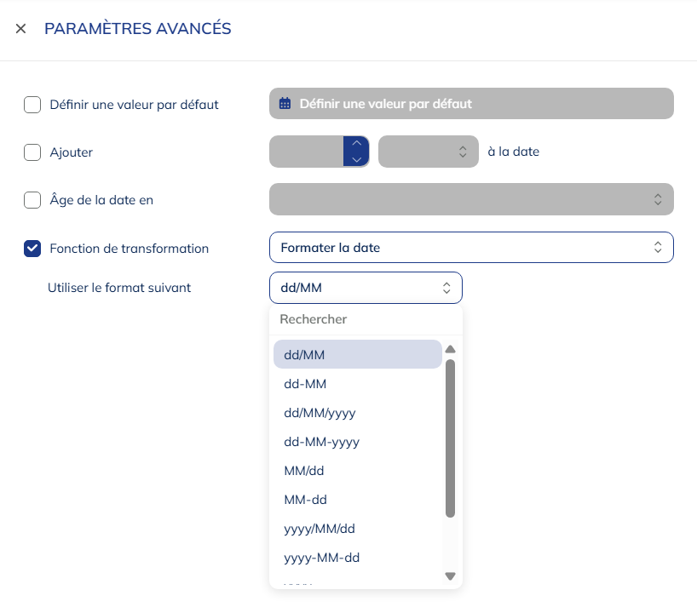Open the 'Formater la date' dropdown
Viewport: 697px width, 607px height.
[x=471, y=248]
